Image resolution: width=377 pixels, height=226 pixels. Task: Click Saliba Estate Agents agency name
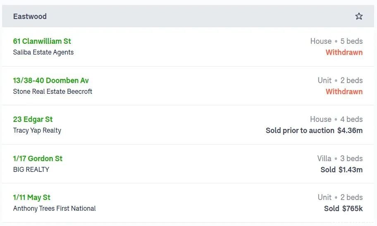point(43,52)
